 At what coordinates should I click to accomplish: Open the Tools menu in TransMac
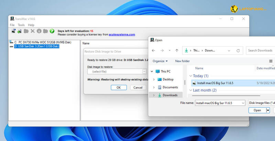(x=21, y=25)
